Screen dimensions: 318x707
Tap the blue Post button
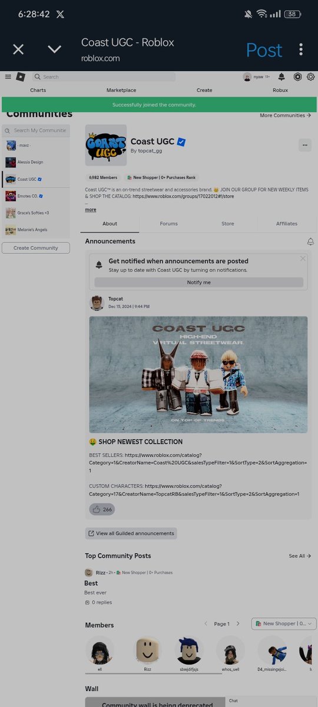point(264,50)
